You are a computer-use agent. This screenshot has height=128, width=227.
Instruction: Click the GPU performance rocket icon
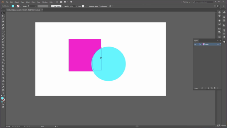(71, 2)
